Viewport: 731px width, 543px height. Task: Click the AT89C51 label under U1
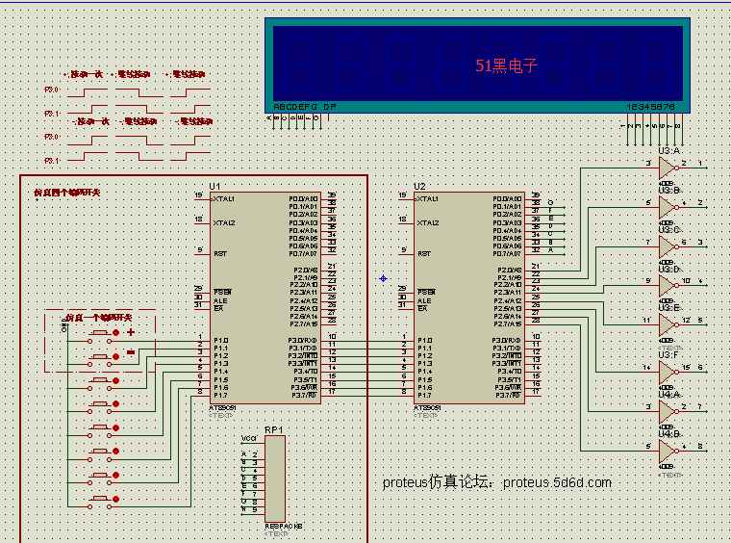222,408
